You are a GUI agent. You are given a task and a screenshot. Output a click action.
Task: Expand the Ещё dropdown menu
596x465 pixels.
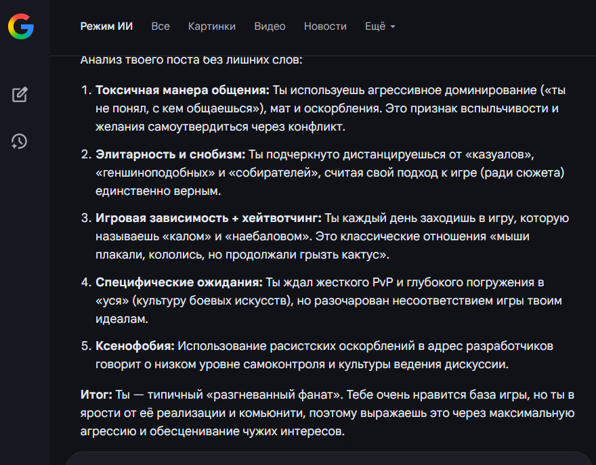pos(380,26)
